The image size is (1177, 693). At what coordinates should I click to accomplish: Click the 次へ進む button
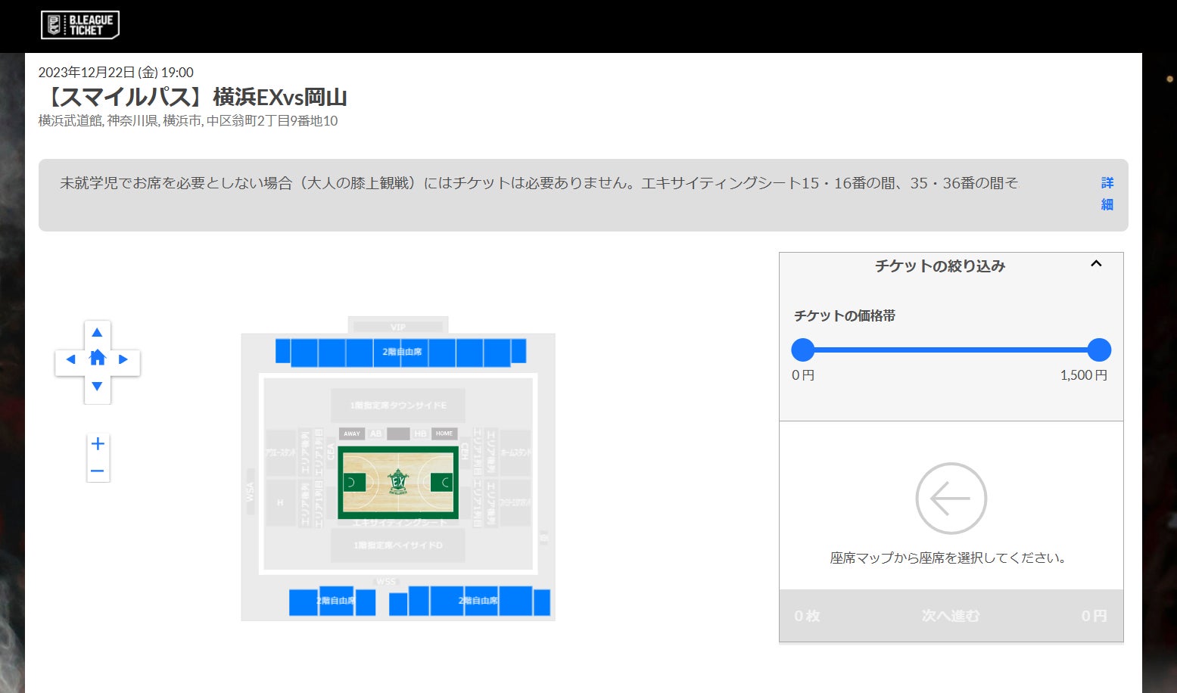click(x=951, y=616)
